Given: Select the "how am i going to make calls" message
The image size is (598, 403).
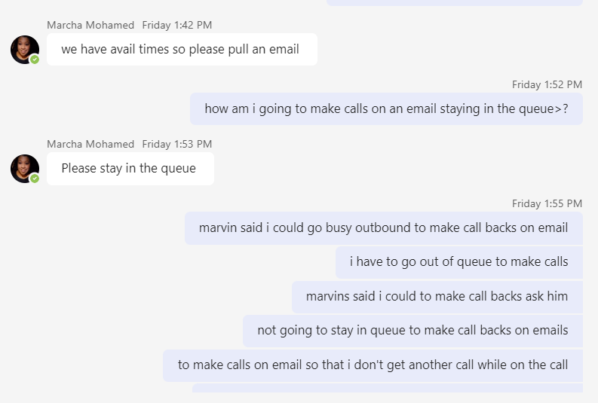Looking at the screenshot, I should coord(386,109).
